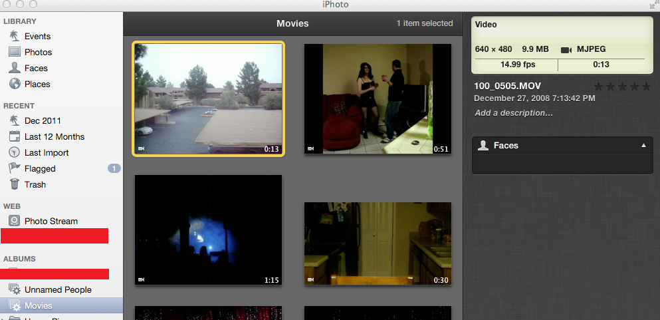This screenshot has height=320, width=660.
Task: Click the Faces panel header
Action: tap(562, 145)
